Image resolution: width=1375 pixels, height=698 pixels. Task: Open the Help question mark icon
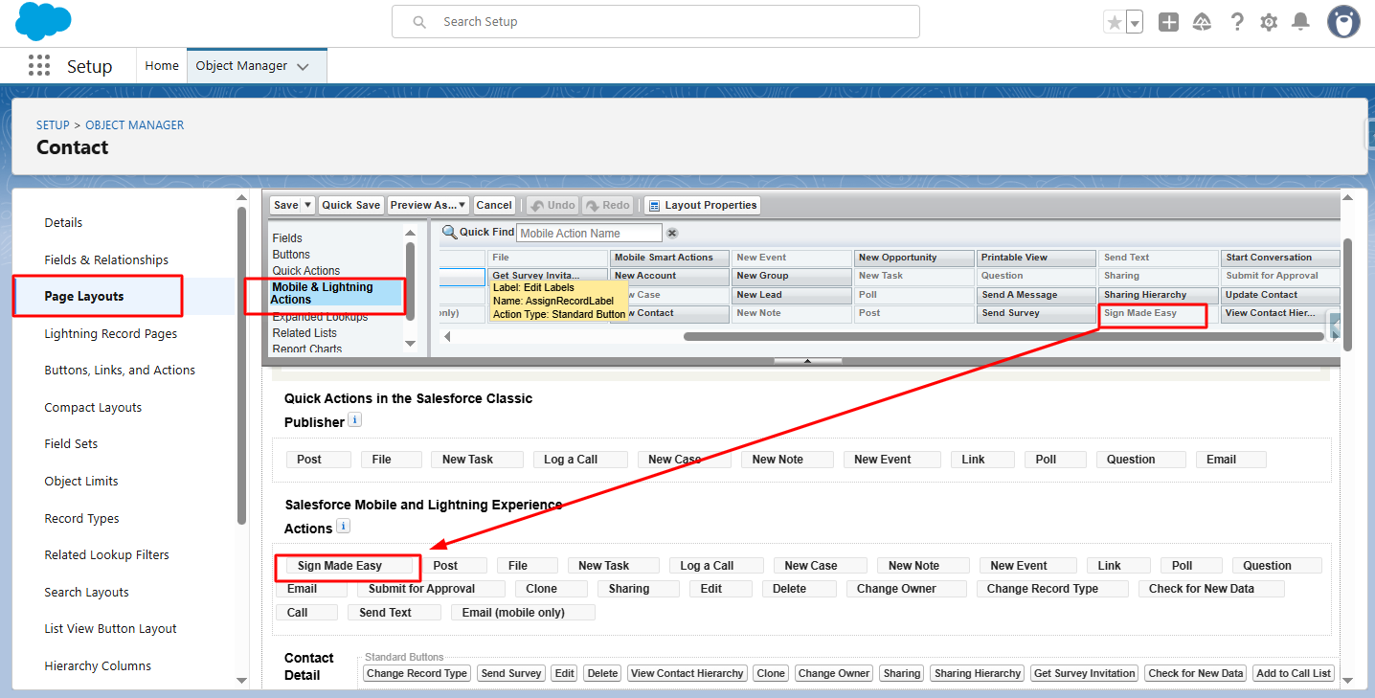[1237, 22]
